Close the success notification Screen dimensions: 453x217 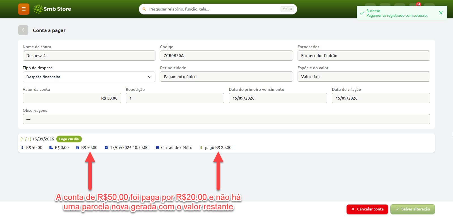441,13
